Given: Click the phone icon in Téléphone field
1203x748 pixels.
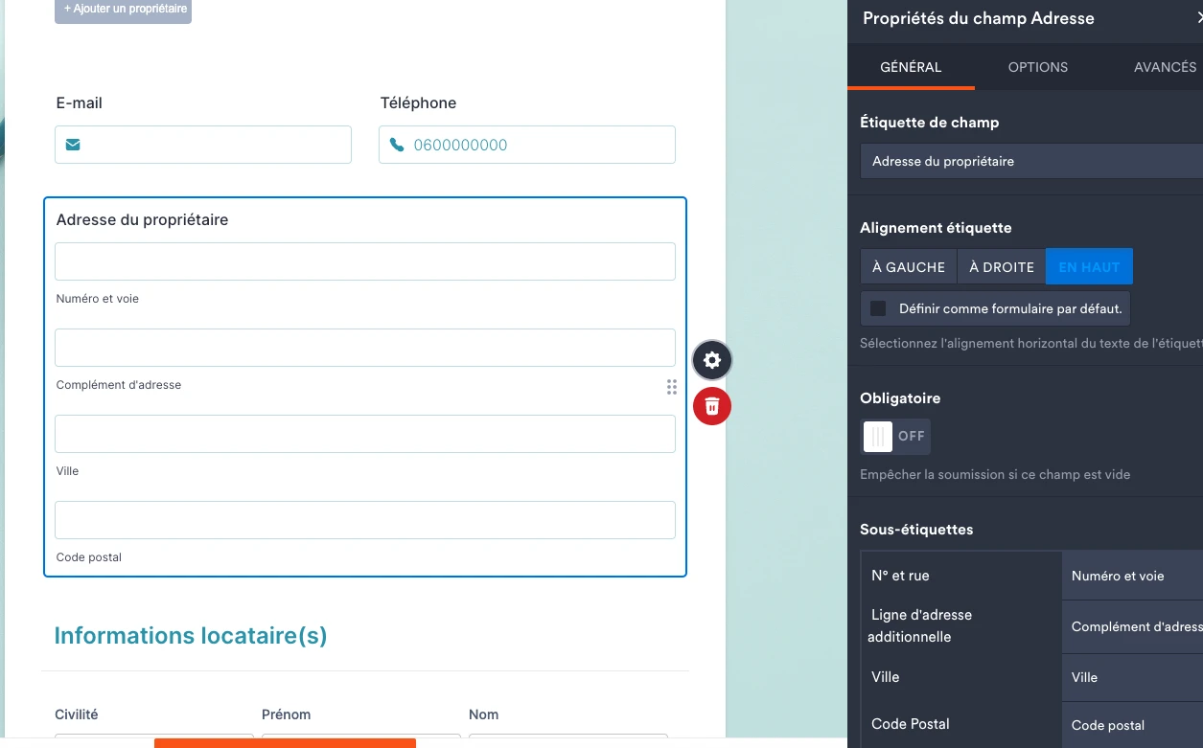Looking at the screenshot, I should 396,144.
